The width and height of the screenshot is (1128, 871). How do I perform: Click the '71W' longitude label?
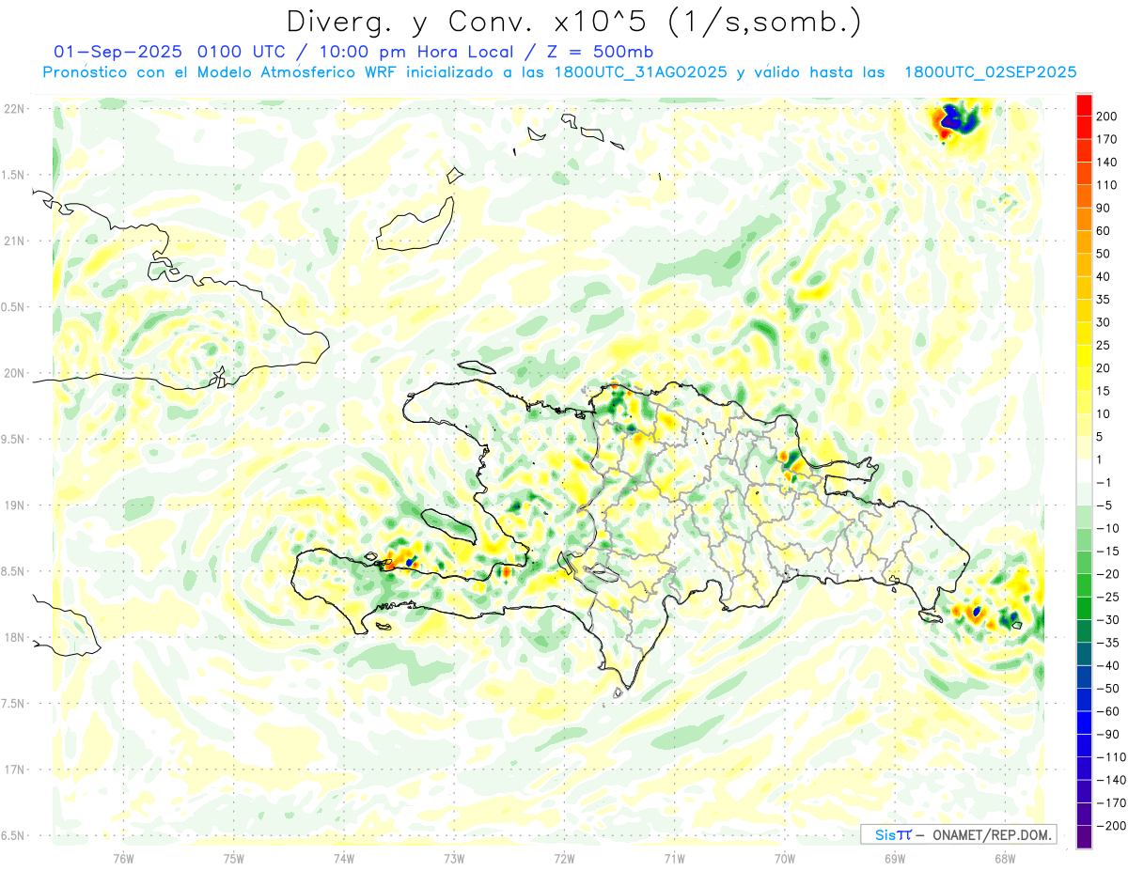pos(674,859)
